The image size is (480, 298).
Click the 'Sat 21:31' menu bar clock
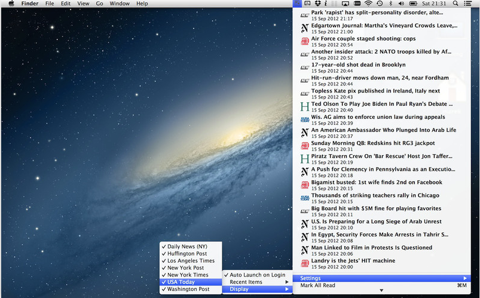click(434, 4)
